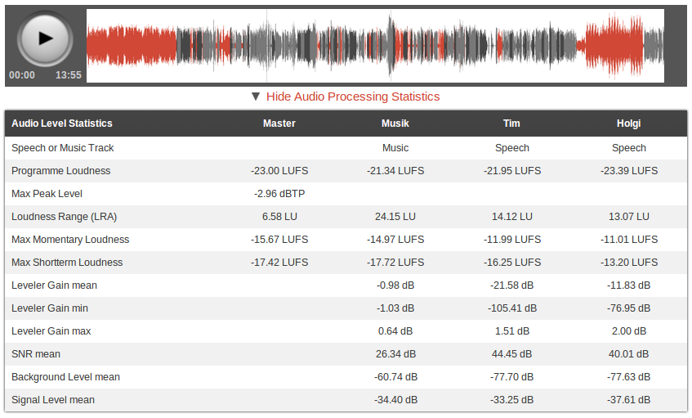The height and width of the screenshot is (418, 692).
Task: Click the 13:55 total duration label
Action: [x=68, y=75]
